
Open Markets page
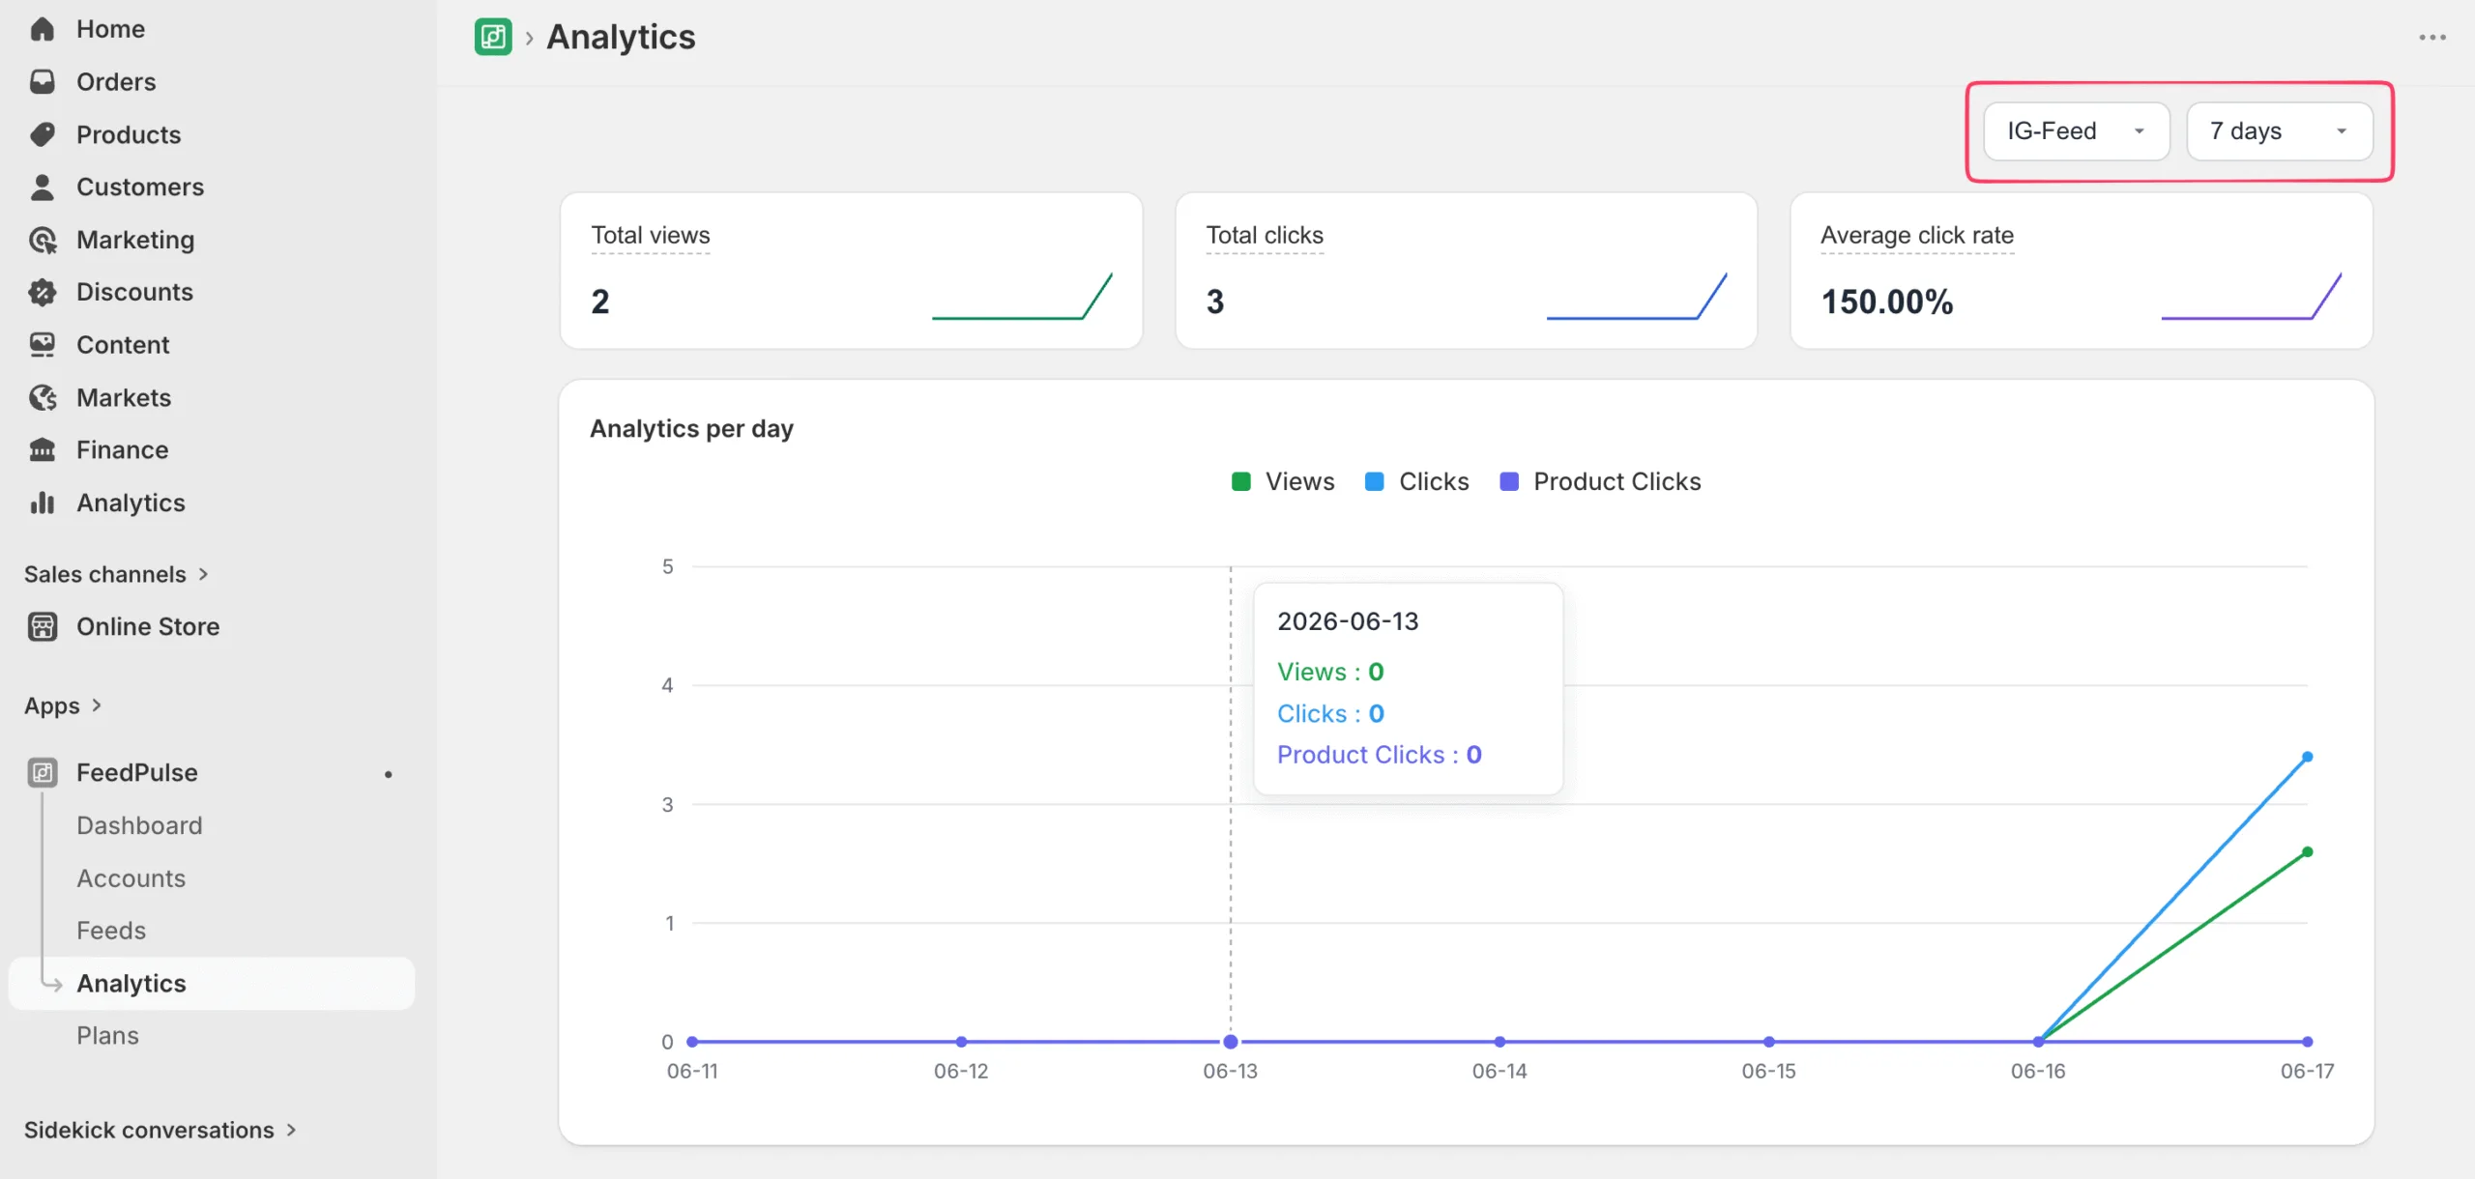click(x=124, y=397)
